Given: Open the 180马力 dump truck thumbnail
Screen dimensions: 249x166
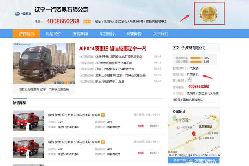Looking at the screenshot, I should click(28, 148).
